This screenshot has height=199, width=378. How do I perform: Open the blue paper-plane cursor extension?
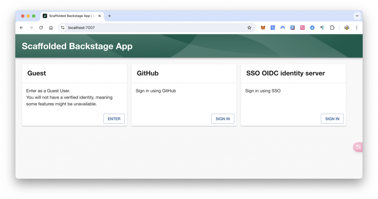(273, 28)
